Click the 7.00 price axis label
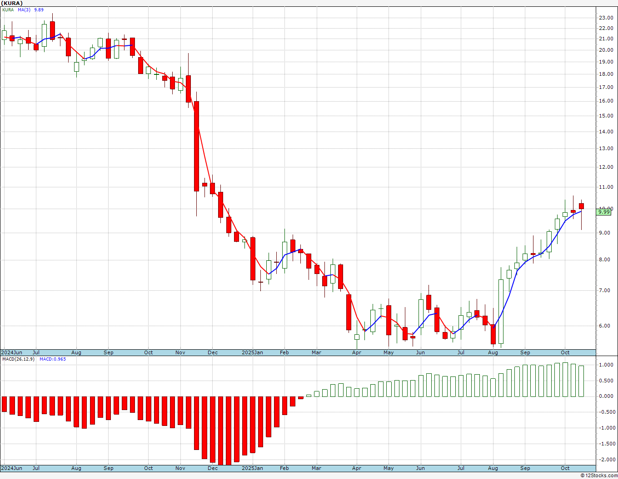The image size is (618, 479). [604, 290]
